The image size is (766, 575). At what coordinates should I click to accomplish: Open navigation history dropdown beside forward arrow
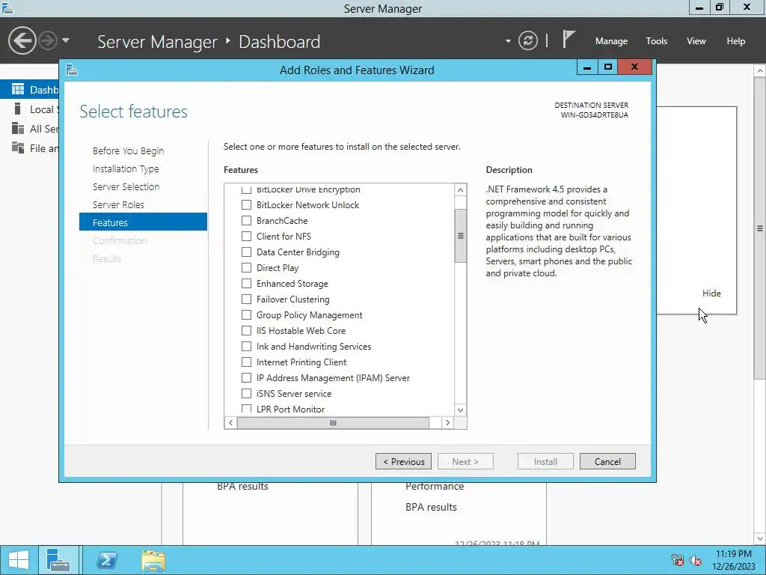66,40
